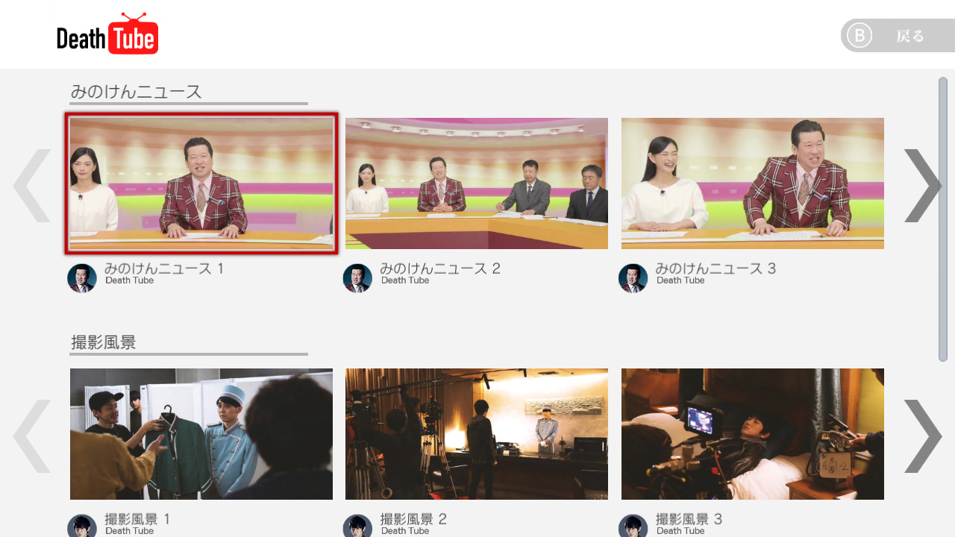The image size is (955, 537).
Task: Open the みのけんニュース 2 video thumbnail
Action: 477,183
